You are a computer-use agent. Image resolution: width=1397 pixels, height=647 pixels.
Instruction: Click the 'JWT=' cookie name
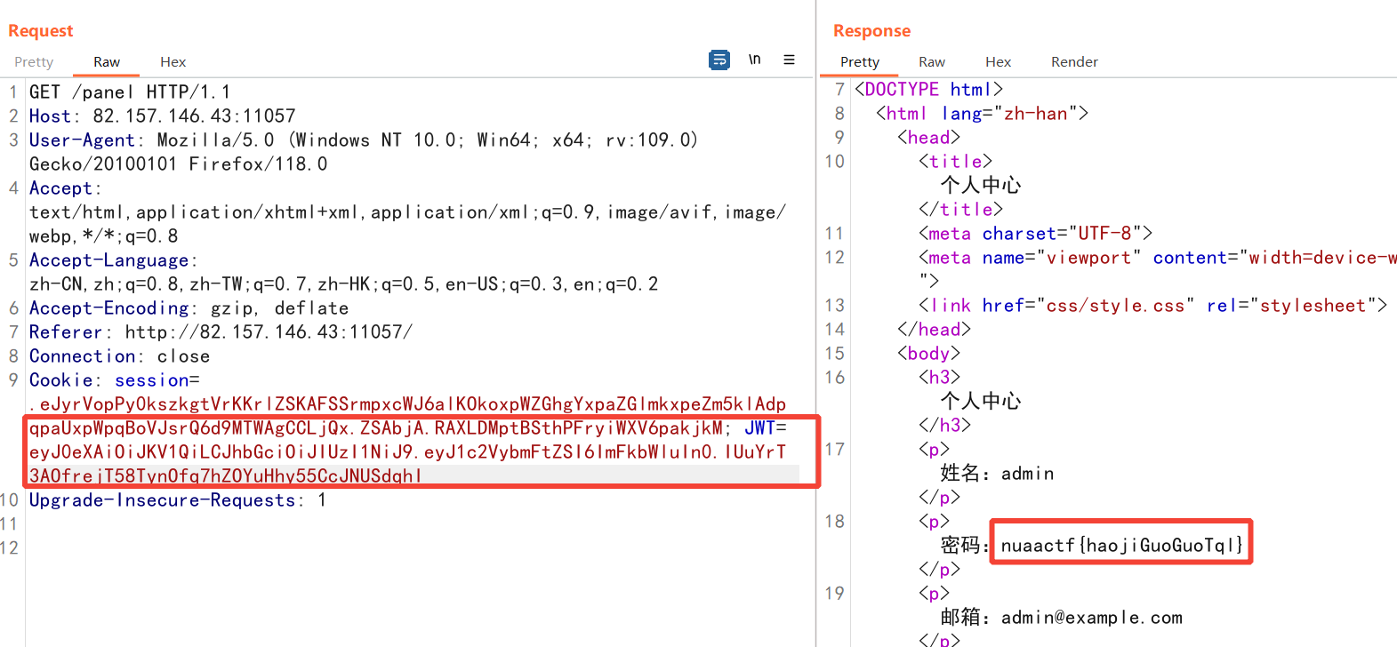pyautogui.click(x=765, y=428)
